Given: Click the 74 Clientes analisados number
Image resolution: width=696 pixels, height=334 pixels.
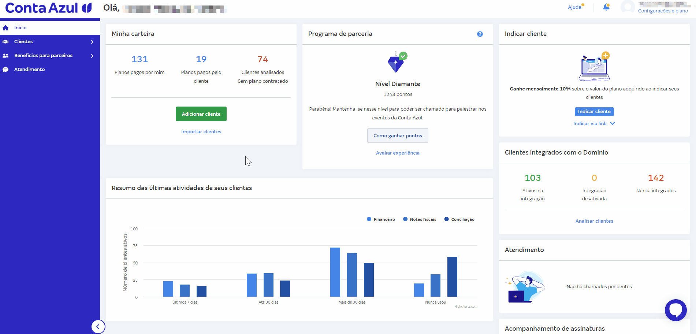Looking at the screenshot, I should coord(263,59).
